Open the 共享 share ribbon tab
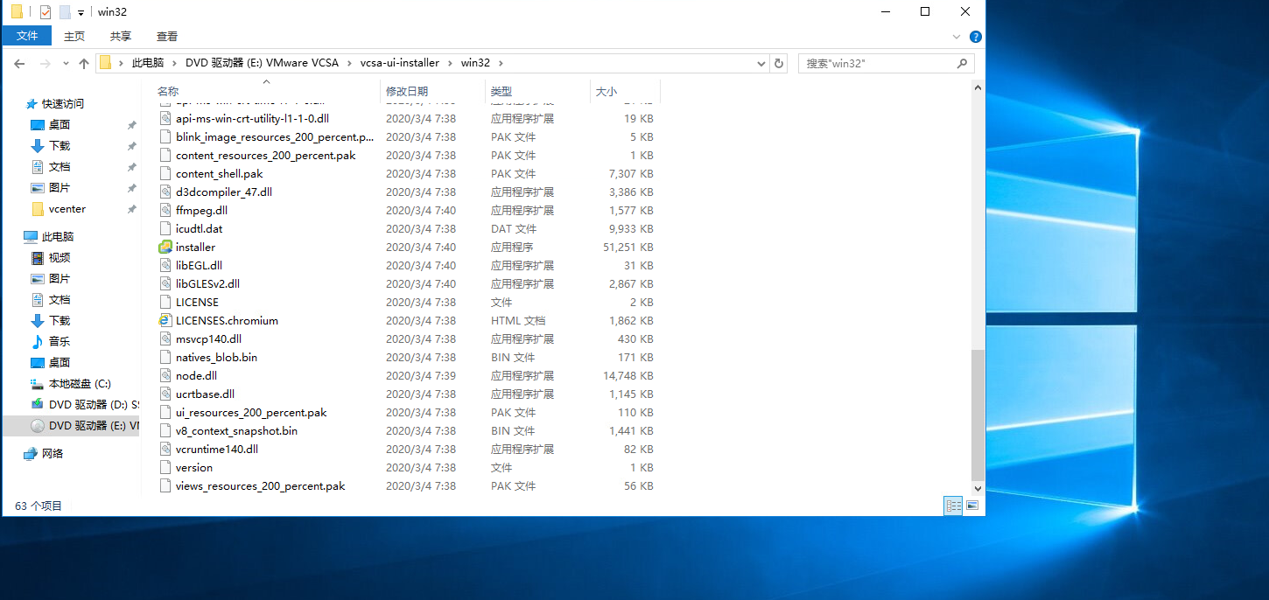 [x=121, y=36]
